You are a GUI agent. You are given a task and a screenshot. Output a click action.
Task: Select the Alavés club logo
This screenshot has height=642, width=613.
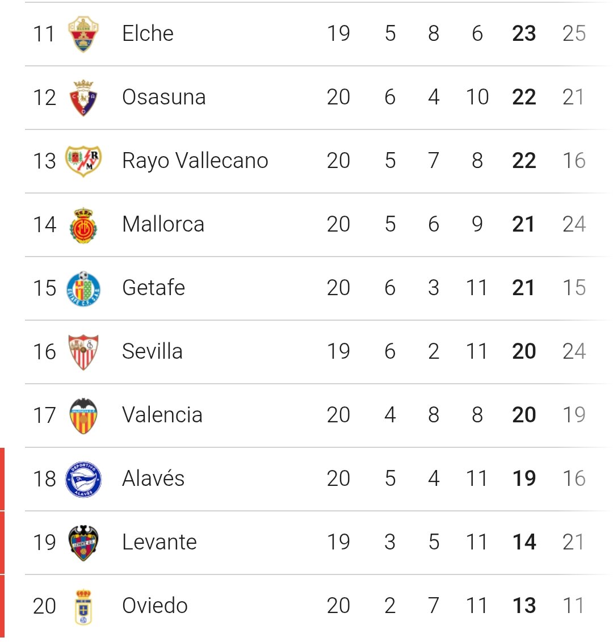[x=83, y=479]
